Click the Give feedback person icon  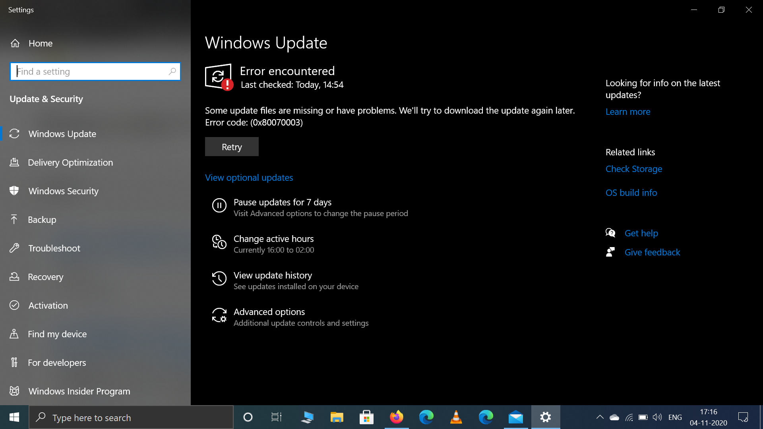click(x=611, y=252)
